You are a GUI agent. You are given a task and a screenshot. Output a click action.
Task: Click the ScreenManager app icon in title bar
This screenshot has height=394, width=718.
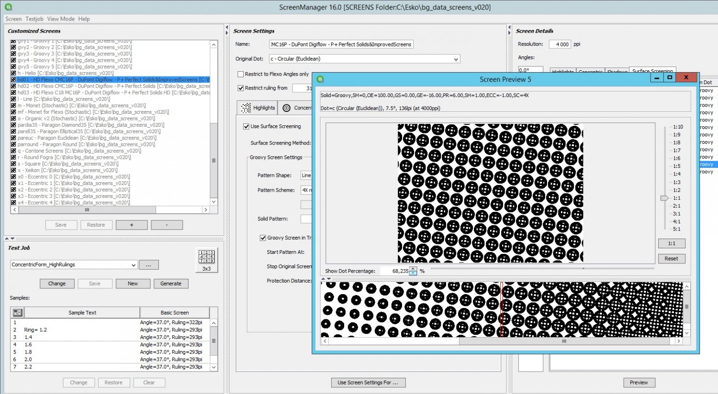point(8,7)
